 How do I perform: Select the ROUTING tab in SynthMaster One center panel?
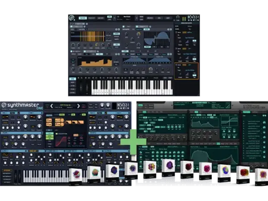[50, 115]
